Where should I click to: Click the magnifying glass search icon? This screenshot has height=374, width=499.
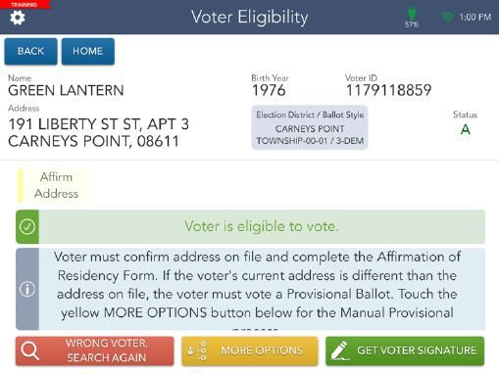coord(30,351)
